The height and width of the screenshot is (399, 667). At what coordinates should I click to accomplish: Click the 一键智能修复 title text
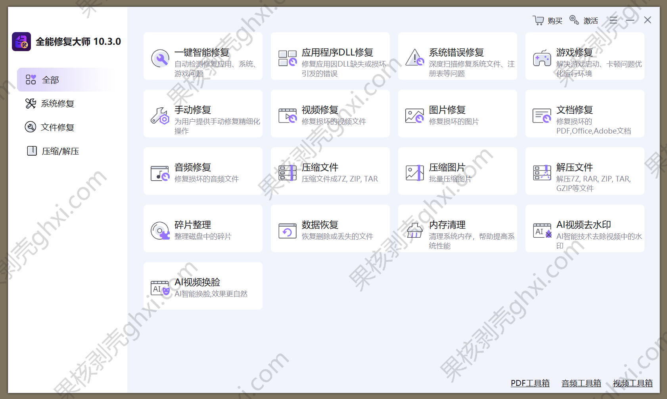tap(202, 52)
